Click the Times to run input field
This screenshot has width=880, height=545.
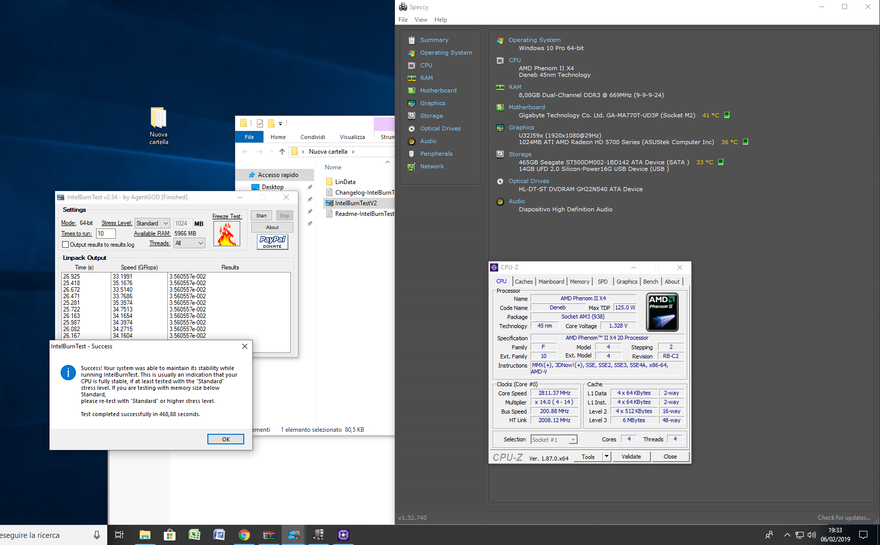[x=106, y=234]
